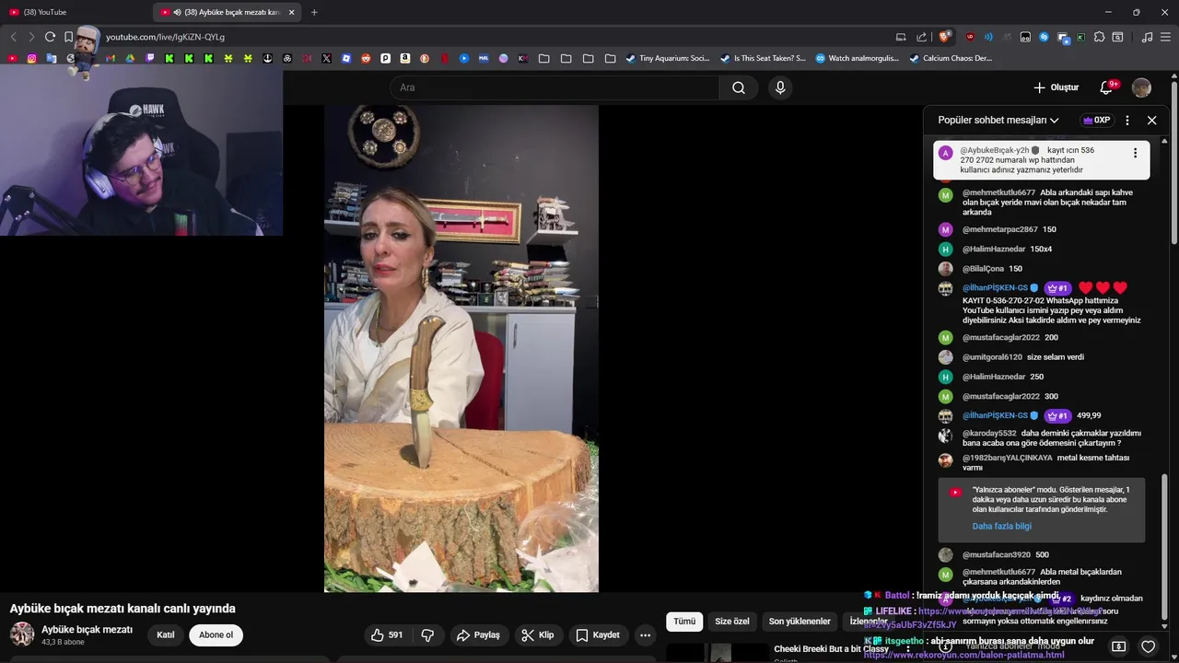1179x663 pixels.
Task: Open the browser hamburger menu
Action: 1166,37
